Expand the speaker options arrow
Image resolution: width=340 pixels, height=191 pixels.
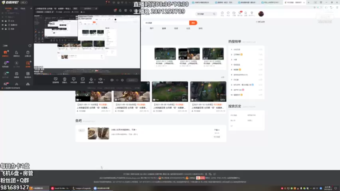pyautogui.click(x=104, y=80)
